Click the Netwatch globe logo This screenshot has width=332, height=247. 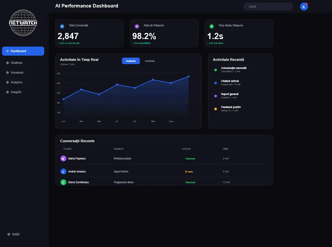point(23,23)
